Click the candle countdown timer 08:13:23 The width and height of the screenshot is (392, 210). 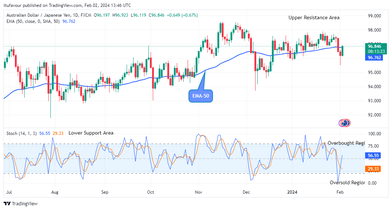click(x=374, y=52)
